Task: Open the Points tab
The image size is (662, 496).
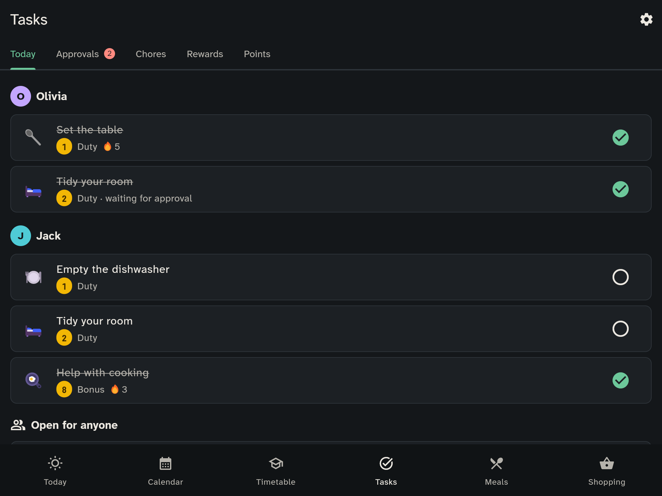Action: coord(257,54)
